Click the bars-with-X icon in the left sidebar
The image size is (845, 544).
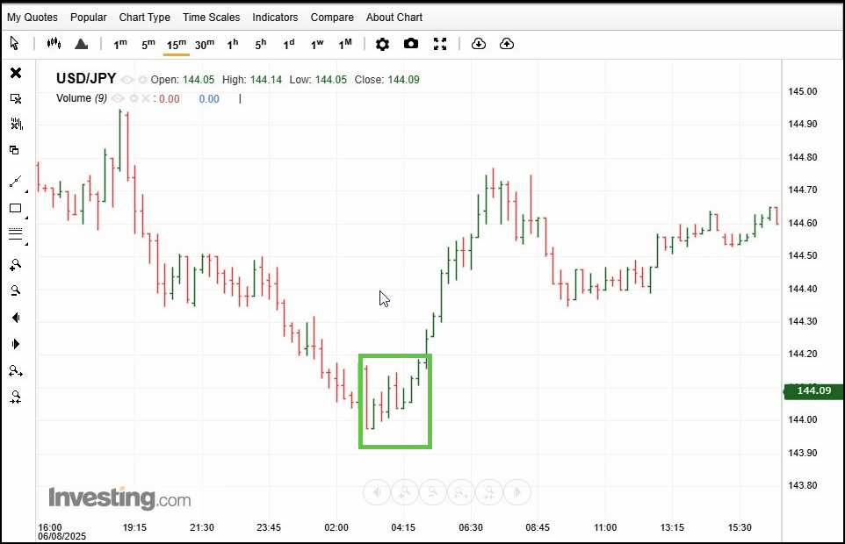click(16, 125)
